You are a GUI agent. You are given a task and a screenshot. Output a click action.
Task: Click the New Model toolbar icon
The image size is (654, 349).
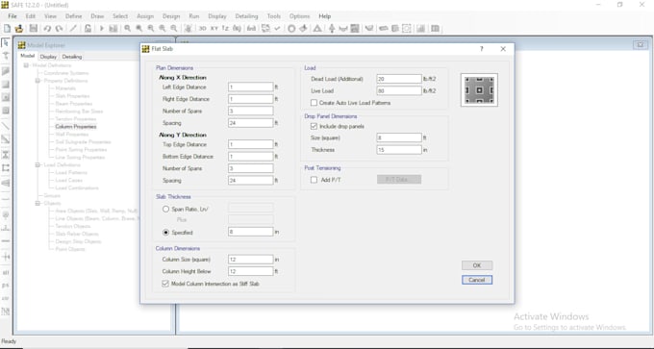[7, 28]
